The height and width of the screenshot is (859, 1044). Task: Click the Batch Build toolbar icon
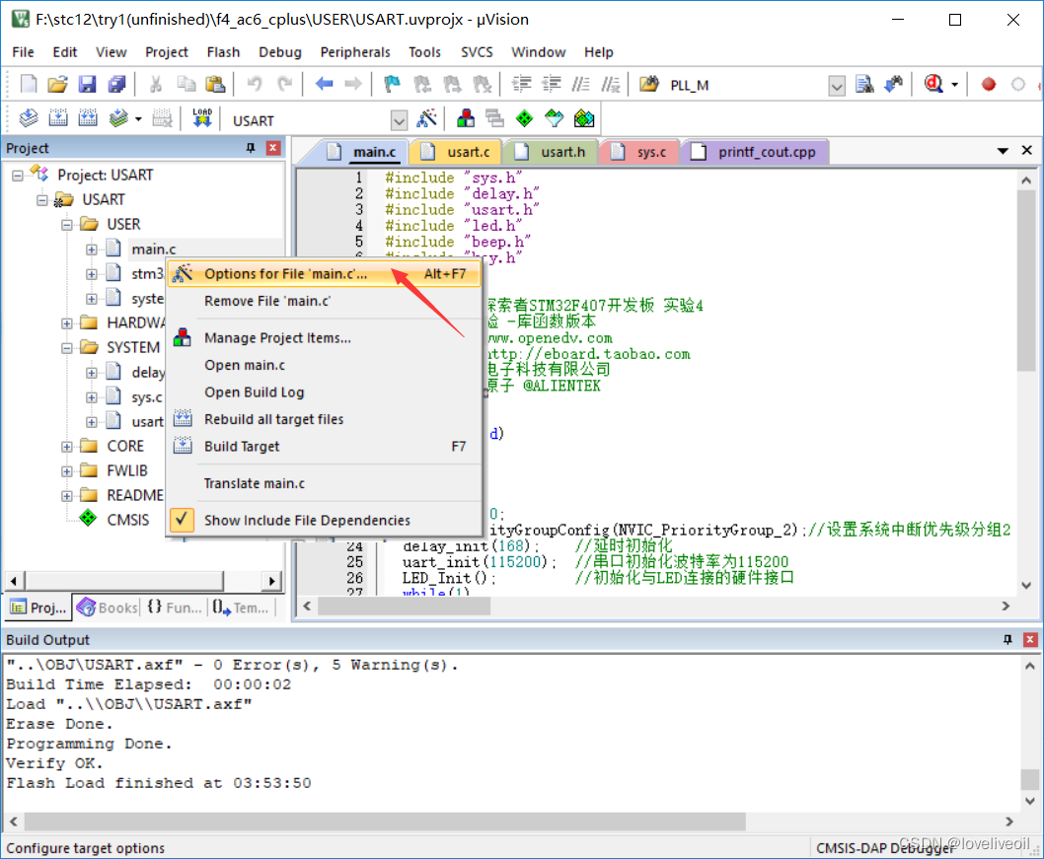click(x=118, y=119)
